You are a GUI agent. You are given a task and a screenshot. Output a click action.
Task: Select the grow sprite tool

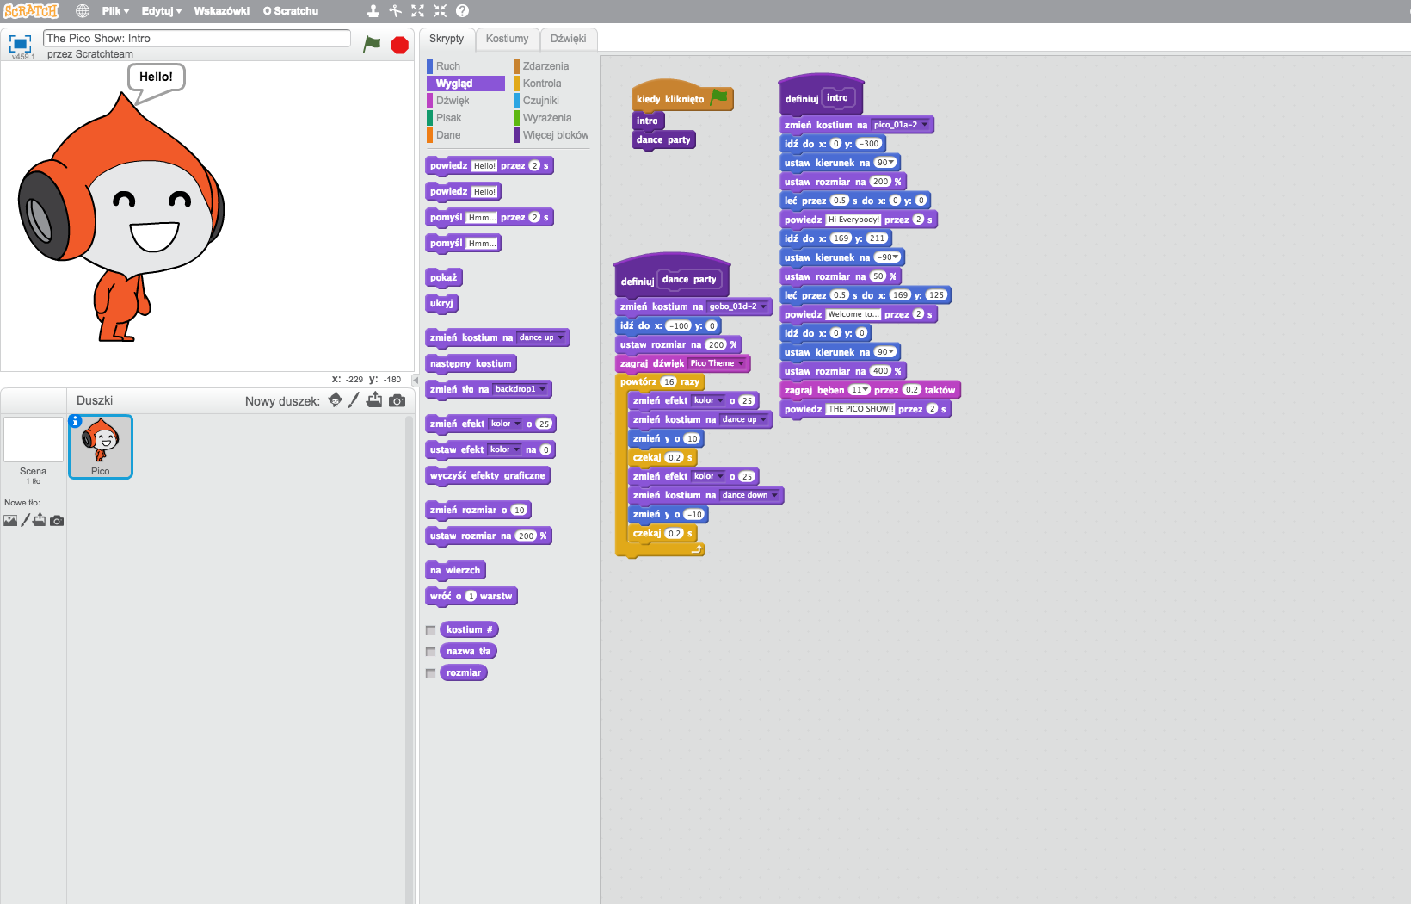(417, 11)
